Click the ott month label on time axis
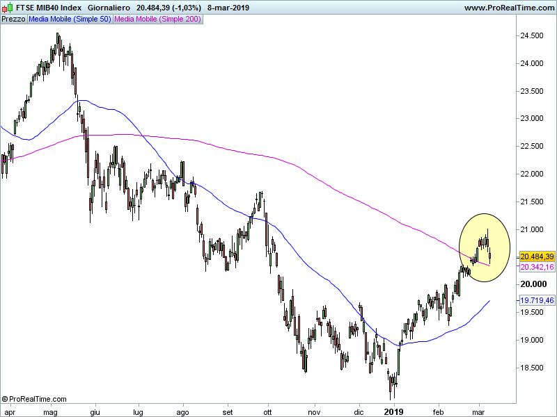 pyautogui.click(x=268, y=412)
